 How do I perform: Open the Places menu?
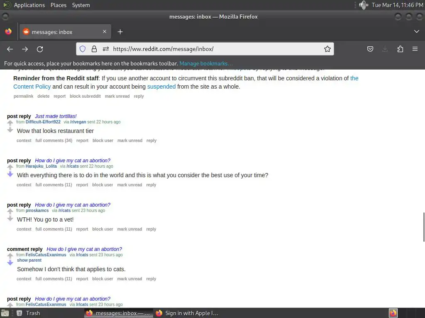coord(58,5)
